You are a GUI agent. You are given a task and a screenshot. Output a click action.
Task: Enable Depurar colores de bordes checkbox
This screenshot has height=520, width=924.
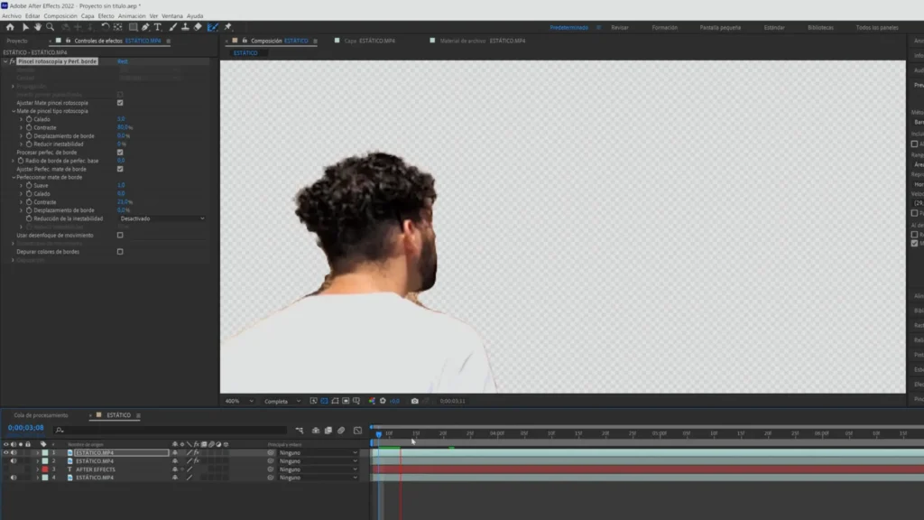coord(120,252)
